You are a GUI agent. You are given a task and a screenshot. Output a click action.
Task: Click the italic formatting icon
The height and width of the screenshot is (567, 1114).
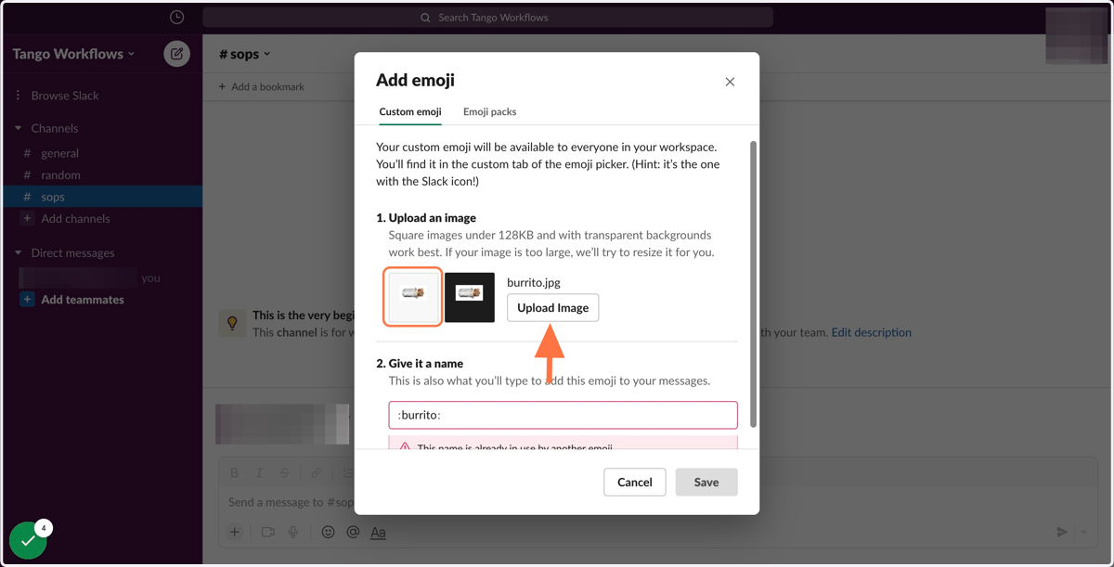click(x=260, y=472)
